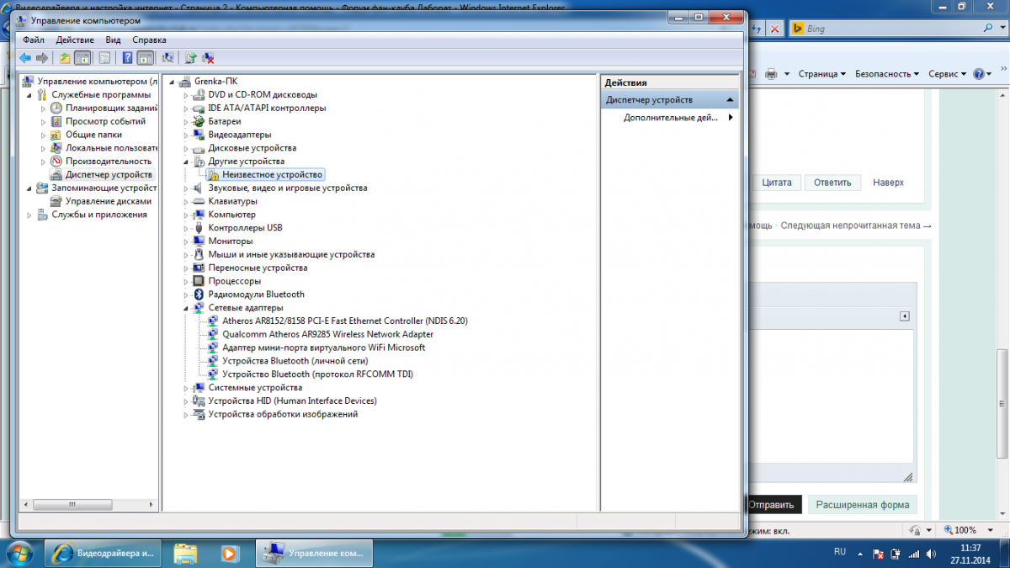Click the Back arrow in the Computer Management toolbar

tap(25, 58)
